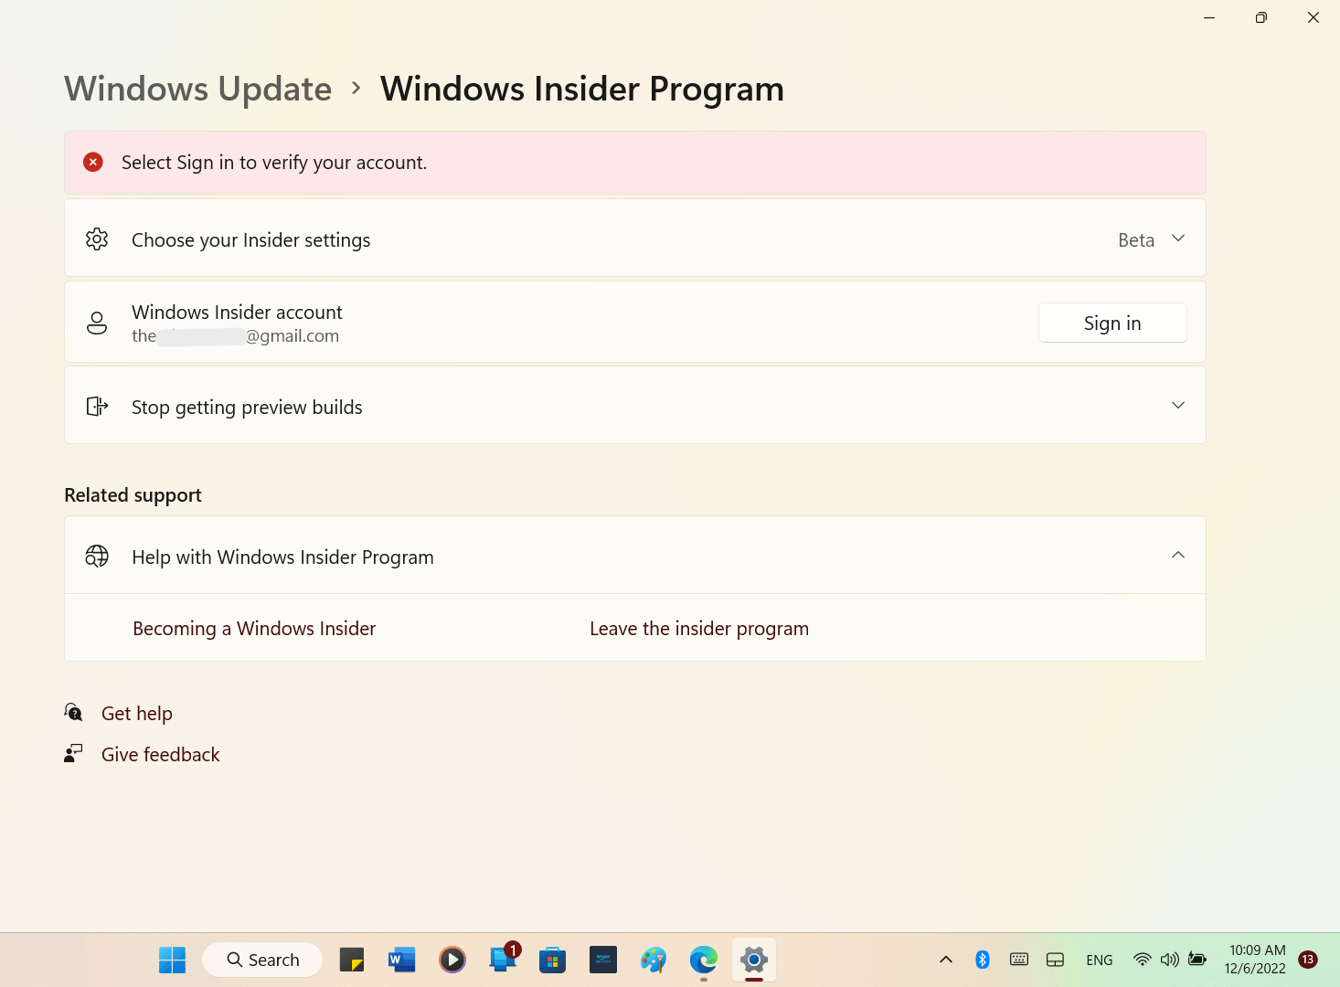Minimize the Settings window

(x=1209, y=17)
